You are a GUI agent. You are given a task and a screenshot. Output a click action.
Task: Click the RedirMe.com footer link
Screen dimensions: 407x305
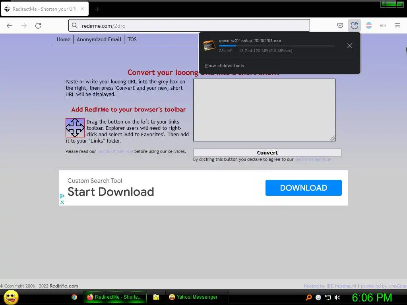64,286
